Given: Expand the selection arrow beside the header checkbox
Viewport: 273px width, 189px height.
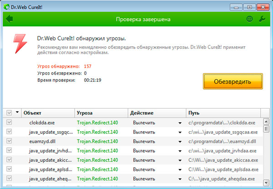Looking at the screenshot, I should point(17,112).
